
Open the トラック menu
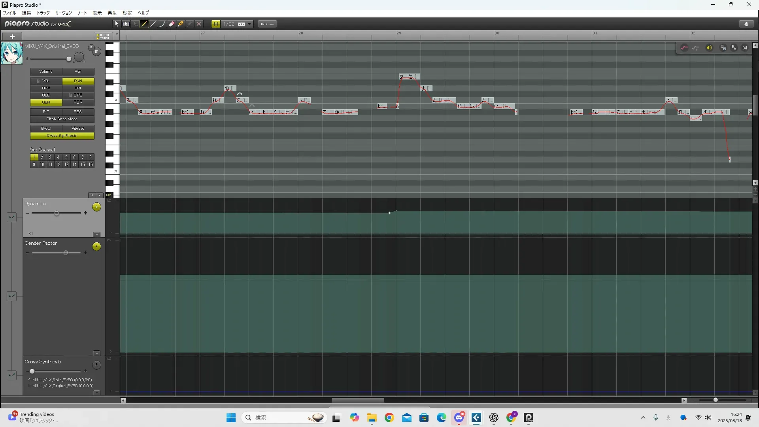tap(43, 13)
